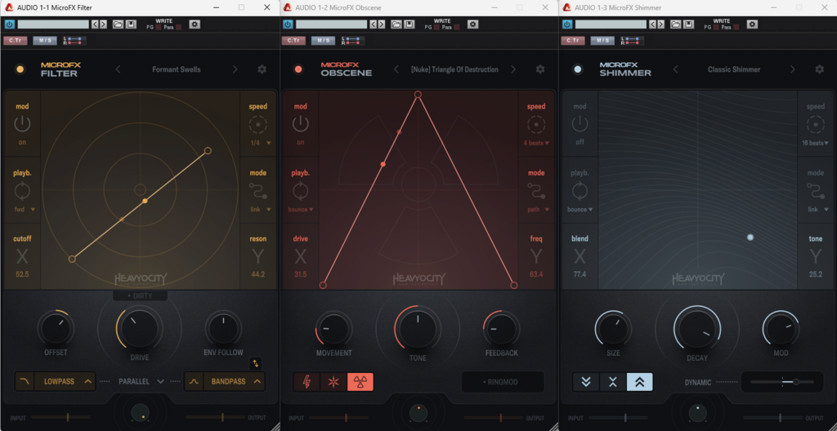
Task: Select previous preset in MicroFX Obscene
Action: pyautogui.click(x=396, y=69)
